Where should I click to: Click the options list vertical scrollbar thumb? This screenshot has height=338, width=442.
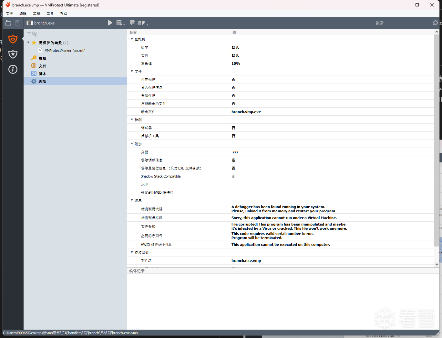(437, 141)
